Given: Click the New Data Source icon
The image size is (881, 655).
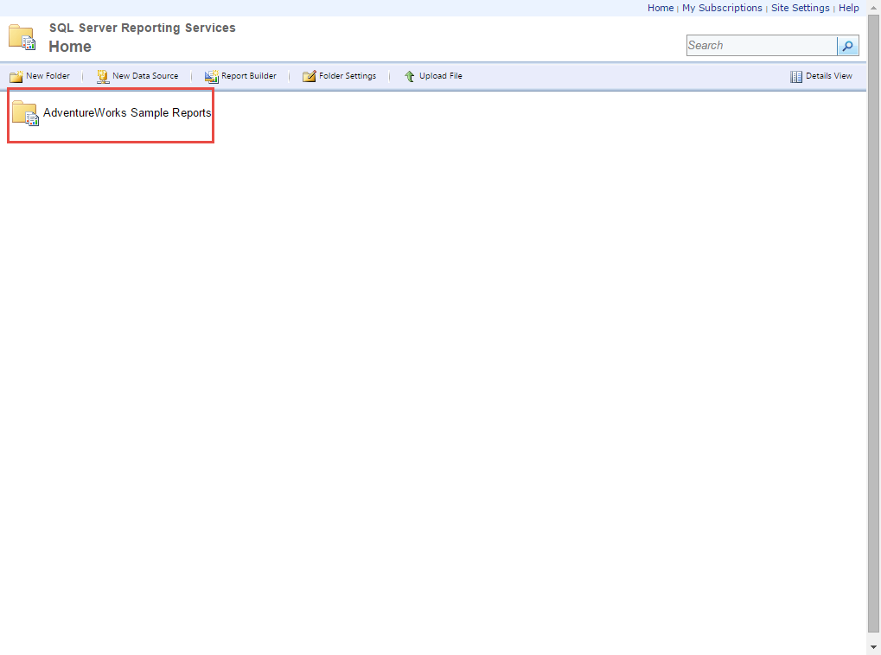Looking at the screenshot, I should point(102,76).
